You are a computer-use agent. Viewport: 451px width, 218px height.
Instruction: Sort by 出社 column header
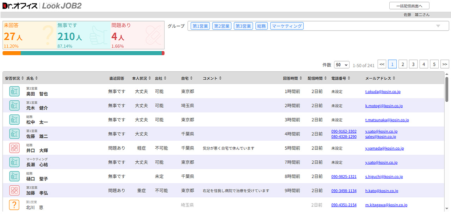(x=161, y=78)
